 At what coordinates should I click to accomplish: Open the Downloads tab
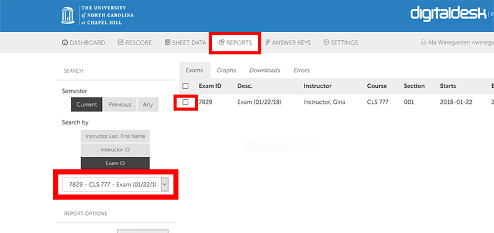coord(265,70)
